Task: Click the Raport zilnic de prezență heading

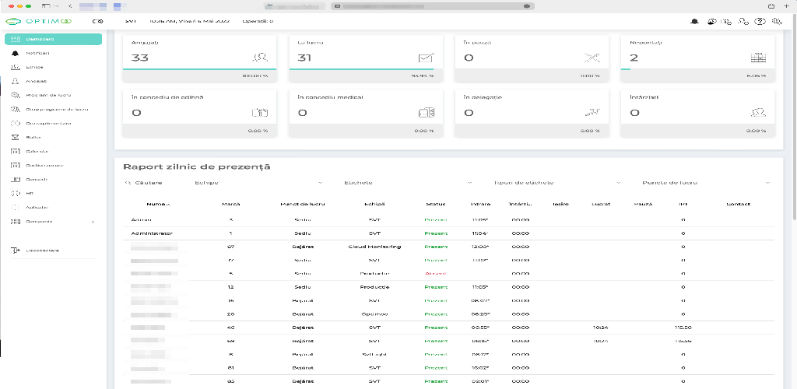Action: click(197, 166)
